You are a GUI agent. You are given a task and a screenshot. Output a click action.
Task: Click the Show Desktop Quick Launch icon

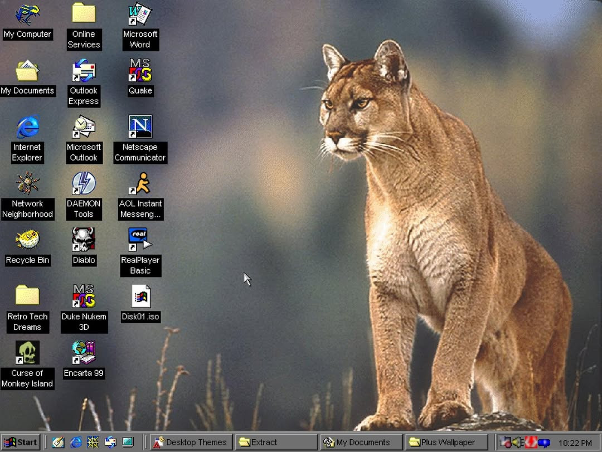[x=59, y=443]
